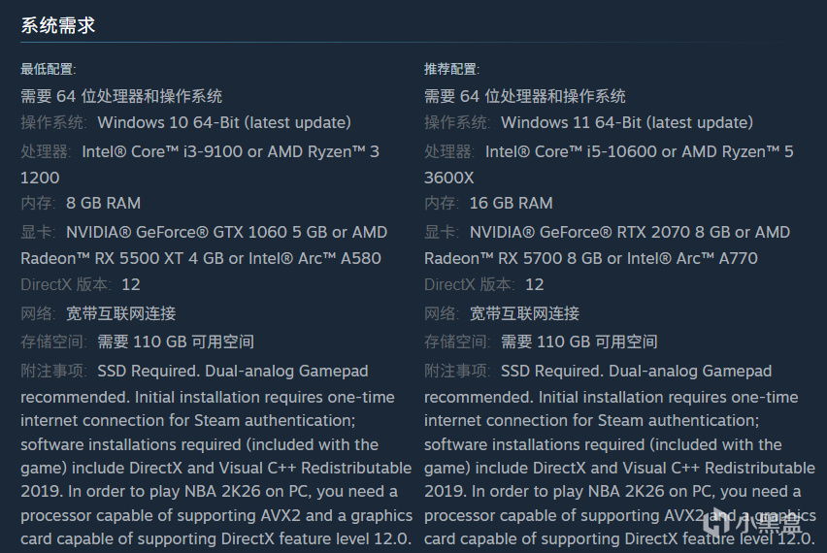827x553 pixels.
Task: Click minimum DirectX 版本 label
Action: point(66,284)
